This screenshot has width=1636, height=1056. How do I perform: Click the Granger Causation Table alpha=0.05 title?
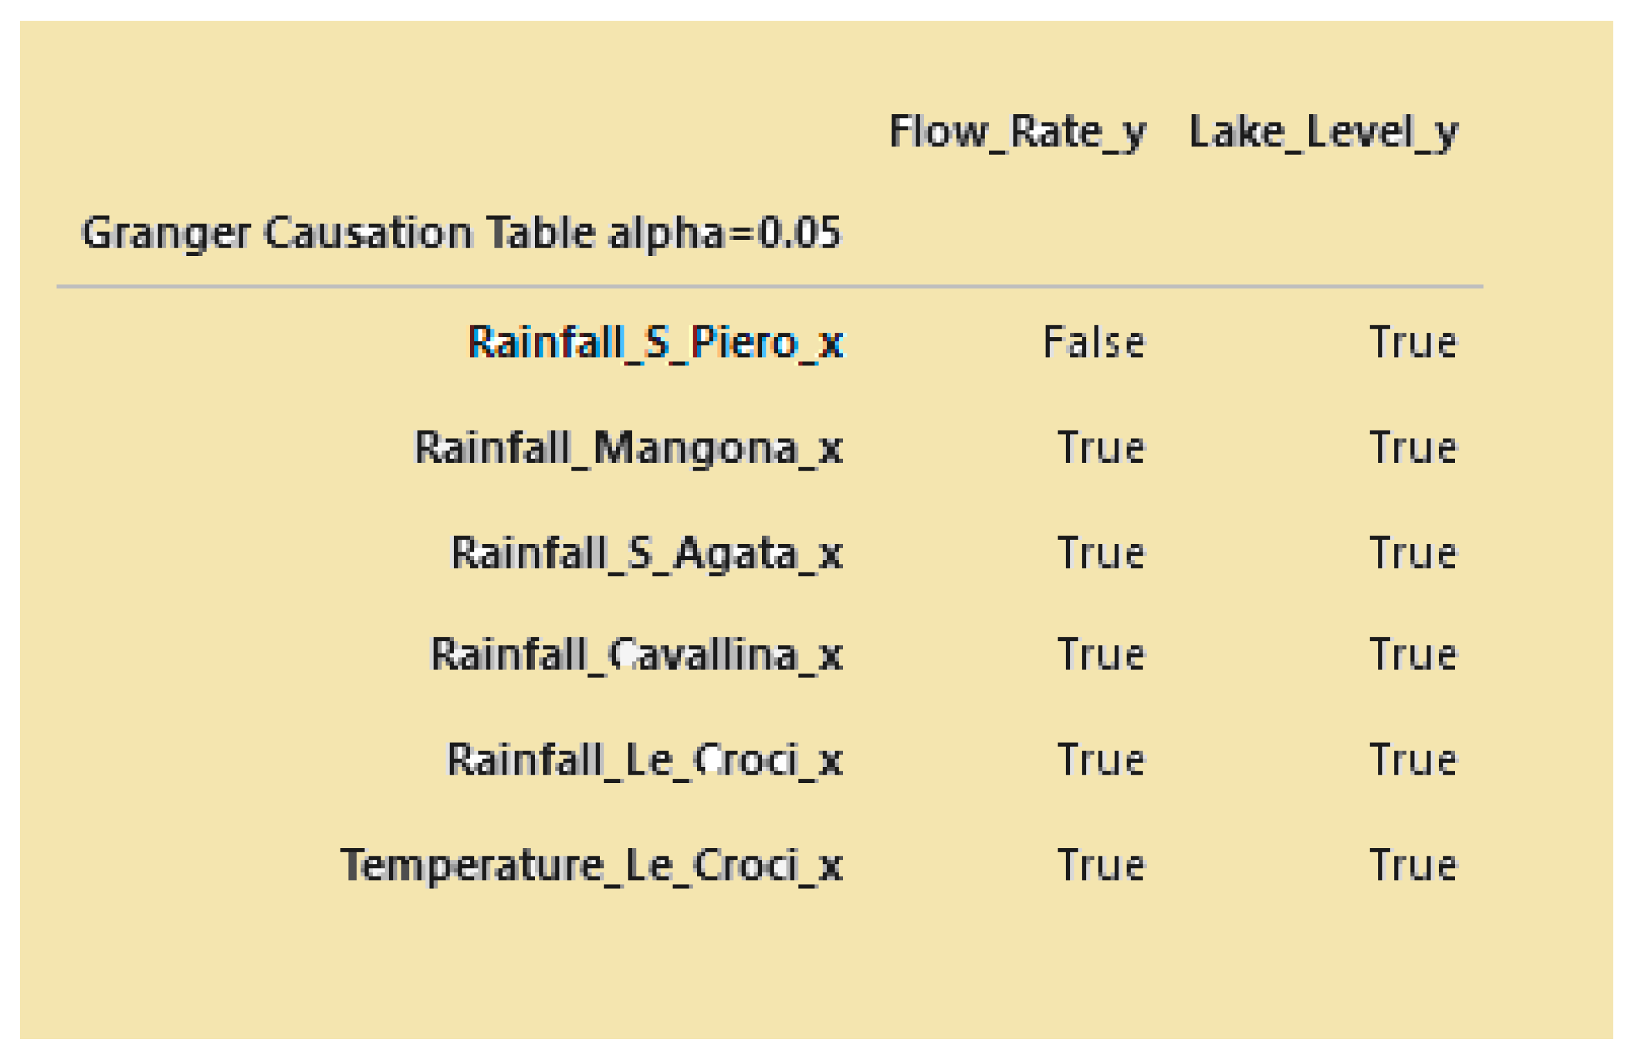click(x=461, y=233)
